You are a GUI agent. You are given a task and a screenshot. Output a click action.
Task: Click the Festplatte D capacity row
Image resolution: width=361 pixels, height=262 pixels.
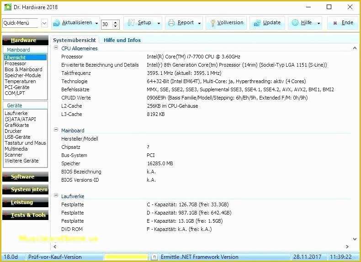[189, 213]
